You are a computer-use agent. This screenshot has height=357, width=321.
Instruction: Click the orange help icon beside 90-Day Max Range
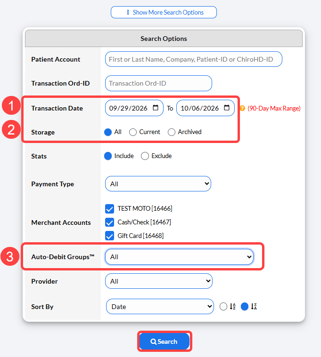[x=242, y=108]
